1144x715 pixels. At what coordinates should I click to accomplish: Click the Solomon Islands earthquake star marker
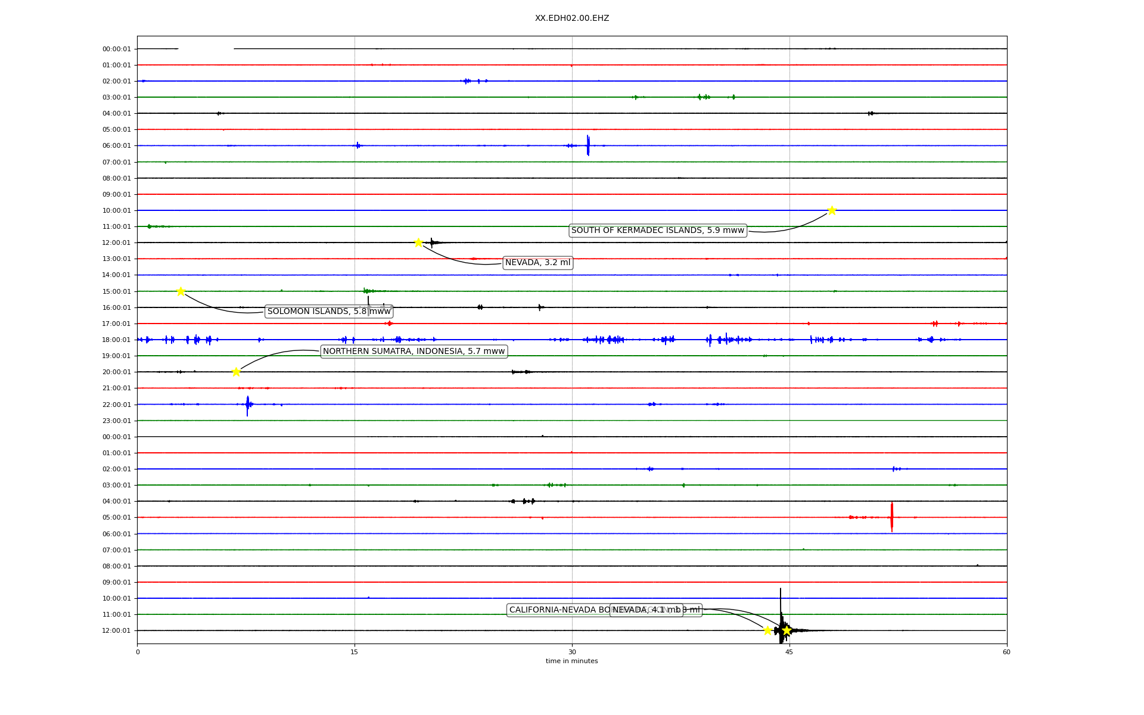tap(181, 291)
